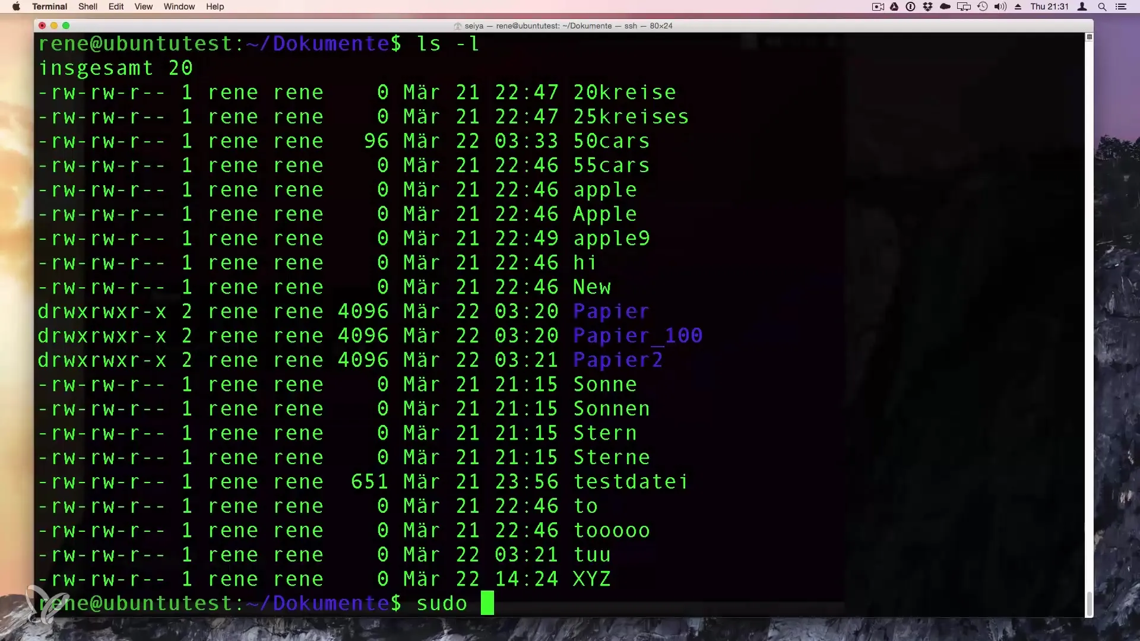Open the Help menu
1140x641 pixels.
click(x=215, y=7)
